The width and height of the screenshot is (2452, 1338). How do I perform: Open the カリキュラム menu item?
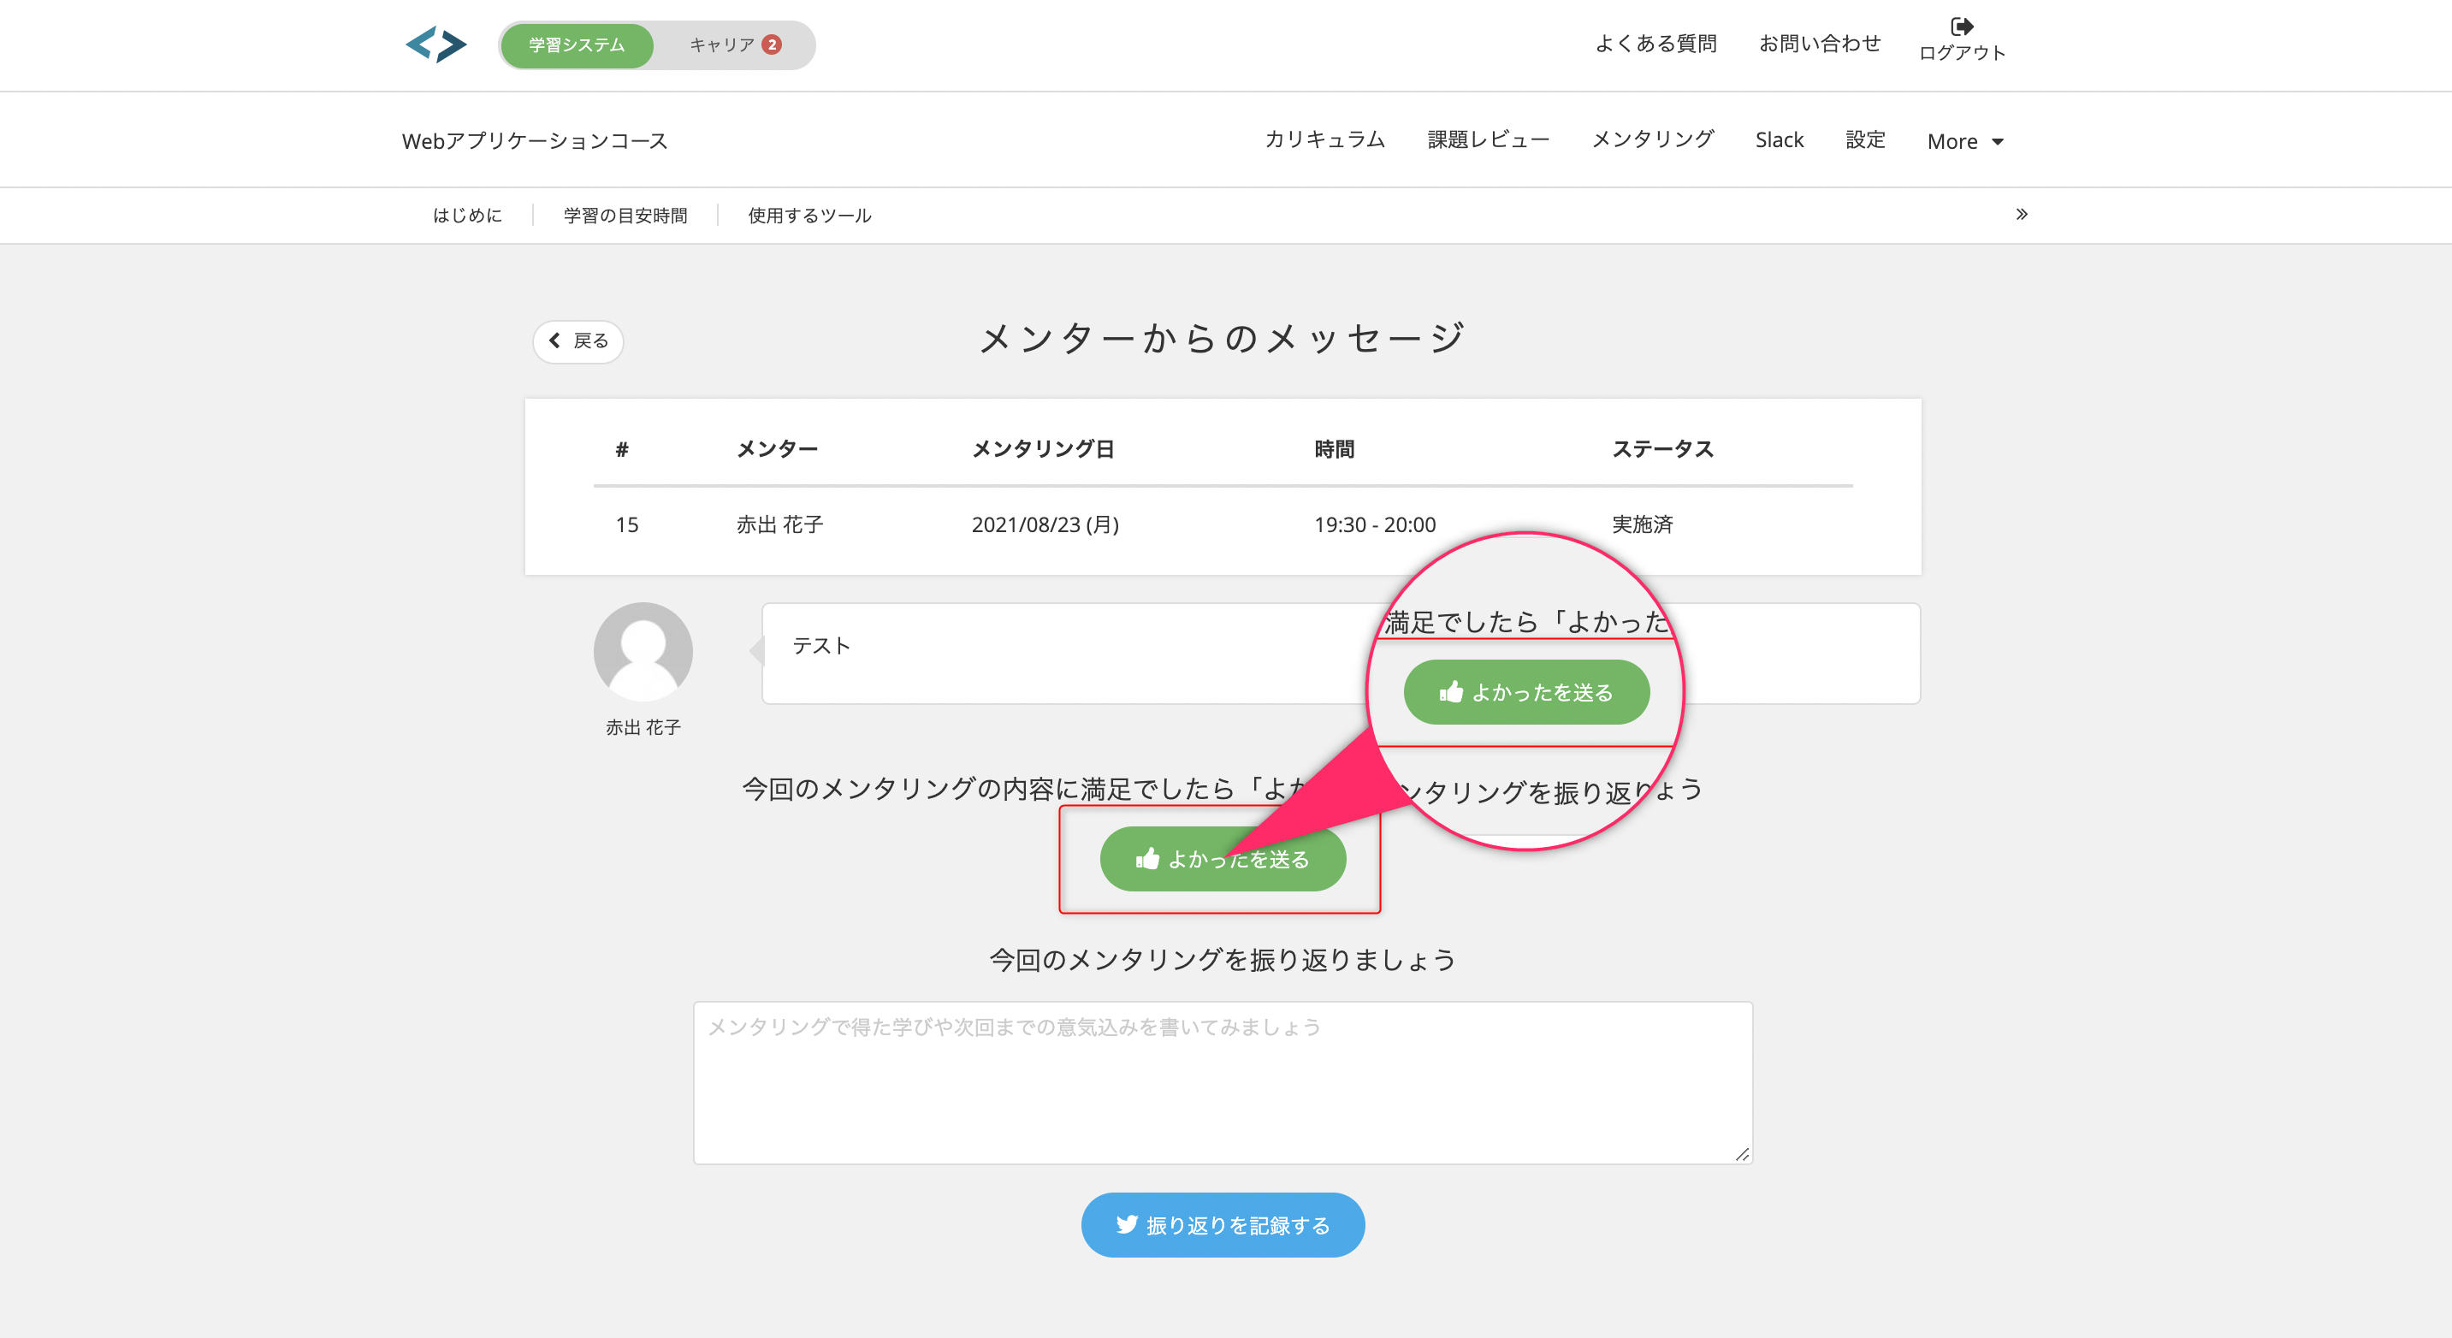click(1324, 139)
